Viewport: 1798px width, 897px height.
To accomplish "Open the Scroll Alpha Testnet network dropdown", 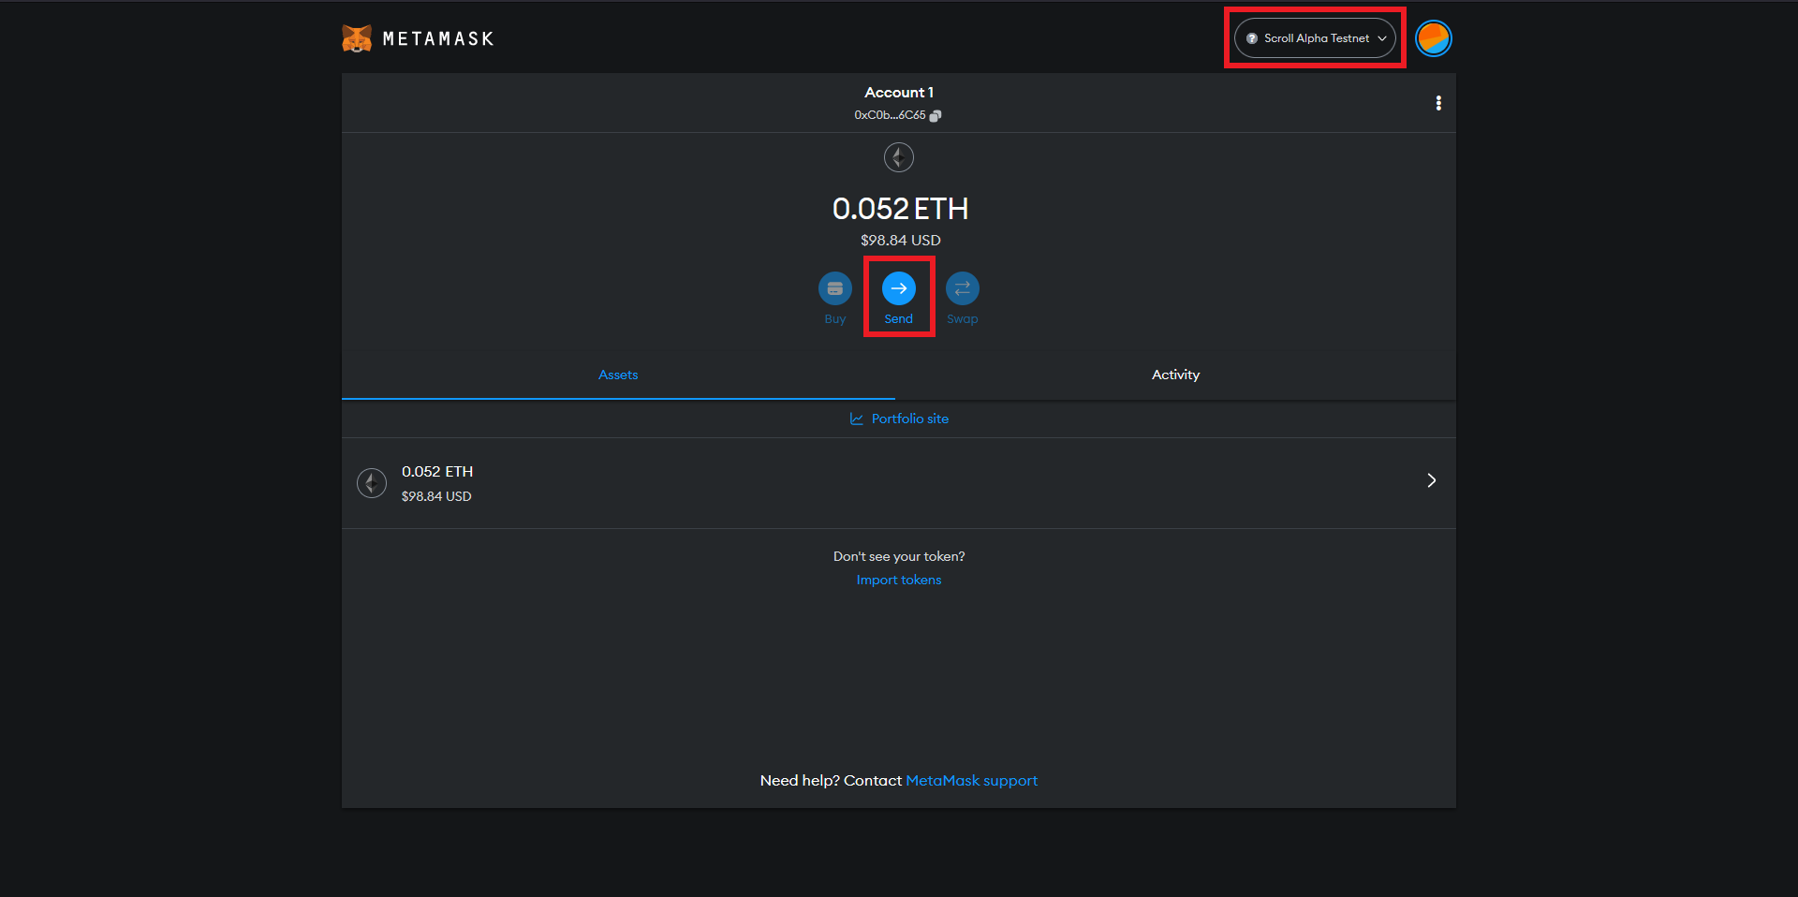I will [x=1315, y=38].
